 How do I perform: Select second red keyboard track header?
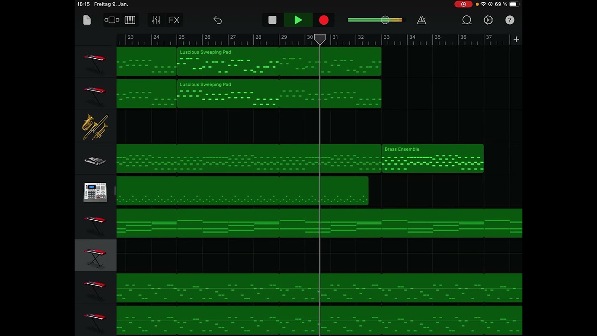pyautogui.click(x=95, y=94)
